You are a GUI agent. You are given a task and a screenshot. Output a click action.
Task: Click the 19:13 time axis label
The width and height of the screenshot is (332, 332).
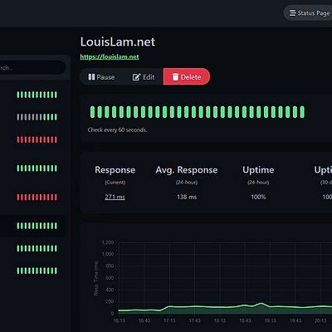[x=271, y=320]
